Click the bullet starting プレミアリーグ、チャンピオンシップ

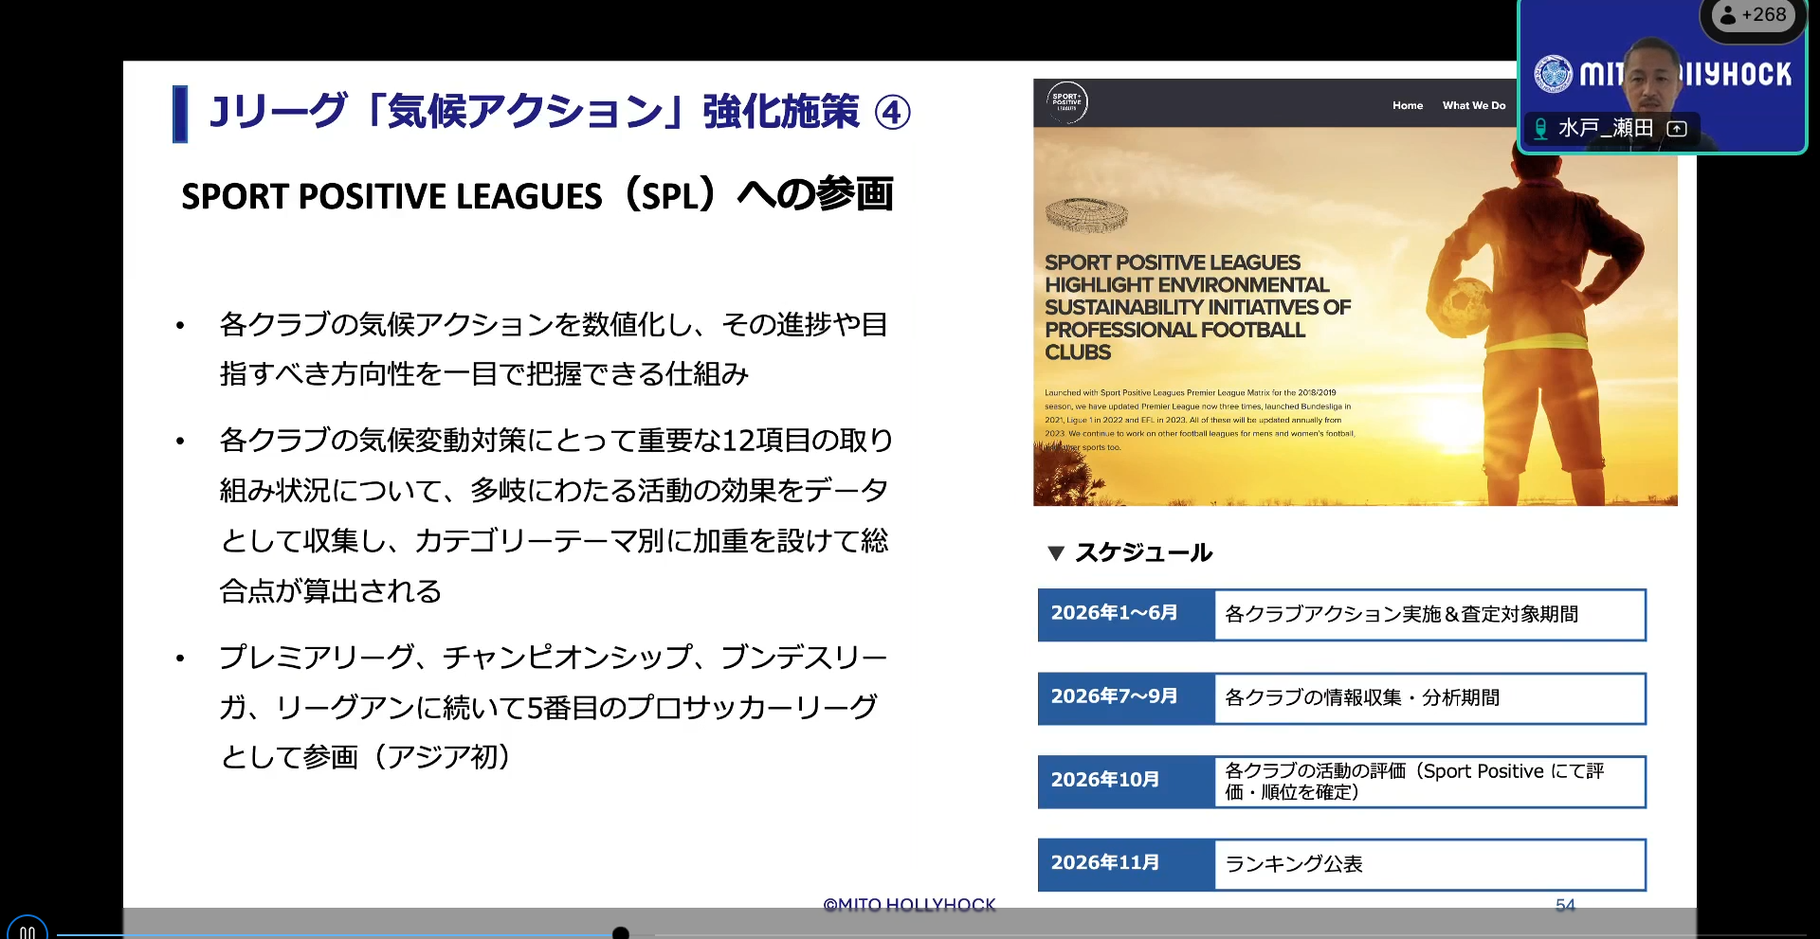click(x=554, y=707)
